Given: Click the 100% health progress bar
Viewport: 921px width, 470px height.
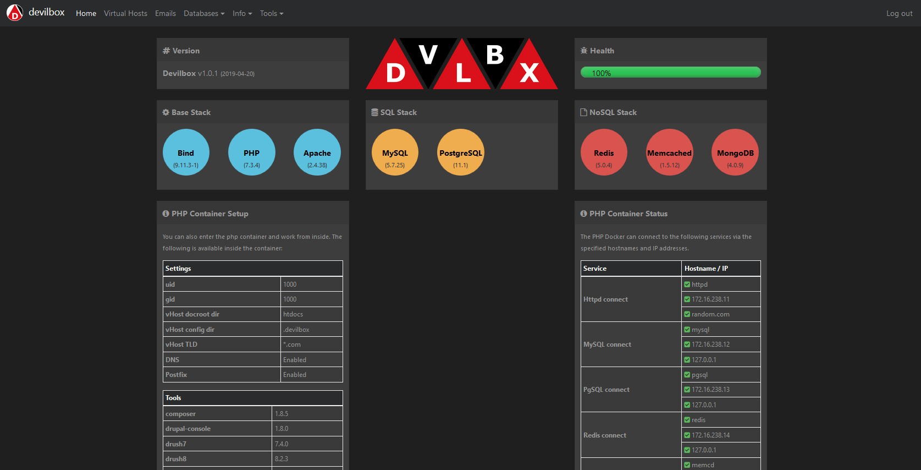Looking at the screenshot, I should coord(670,72).
